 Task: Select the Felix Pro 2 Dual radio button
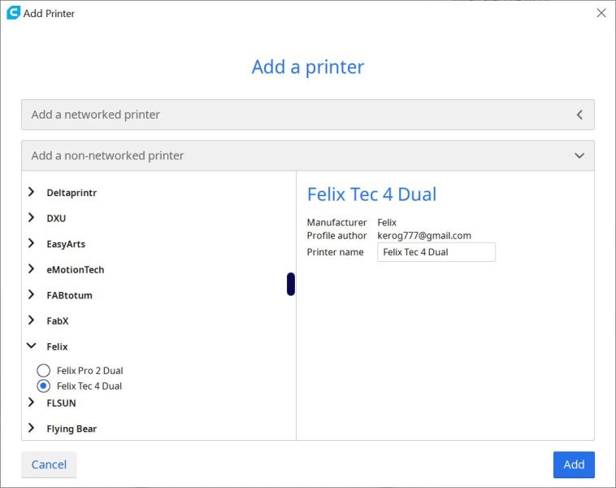click(x=43, y=370)
